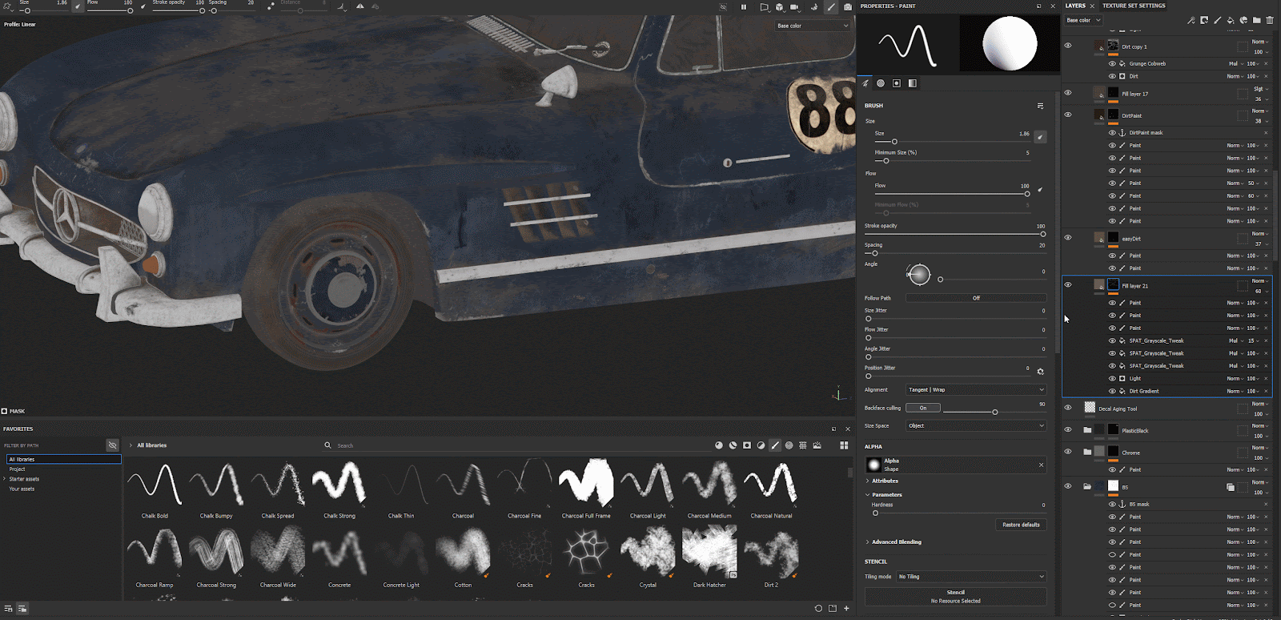Toggle Backface culling On button

click(923, 408)
